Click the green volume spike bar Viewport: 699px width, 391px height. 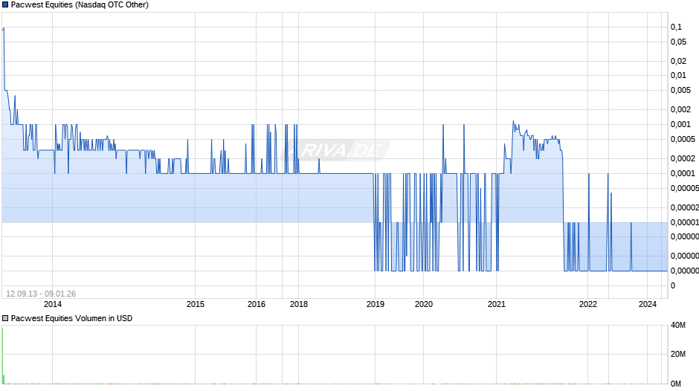[x=3, y=355]
